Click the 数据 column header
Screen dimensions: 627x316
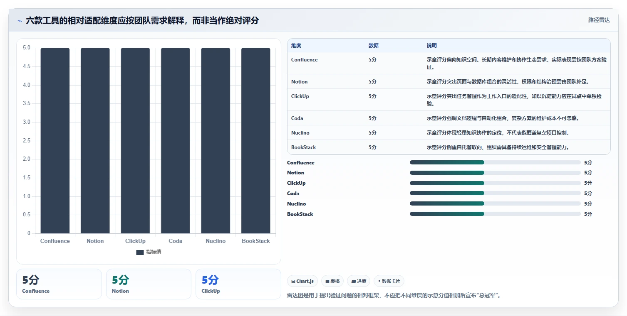374,46
